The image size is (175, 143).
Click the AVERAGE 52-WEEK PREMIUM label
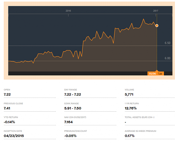pos(140,131)
